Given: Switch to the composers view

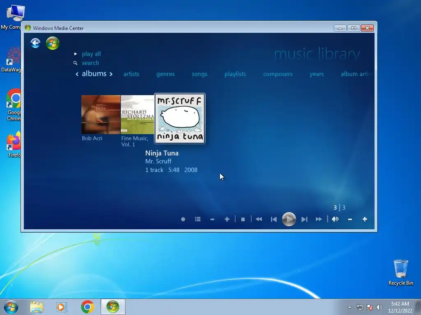Looking at the screenshot, I should (278, 74).
